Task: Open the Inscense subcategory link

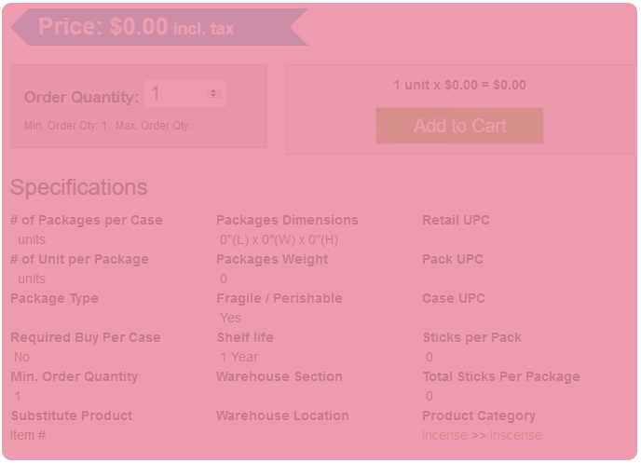Action: pyautogui.click(x=515, y=435)
